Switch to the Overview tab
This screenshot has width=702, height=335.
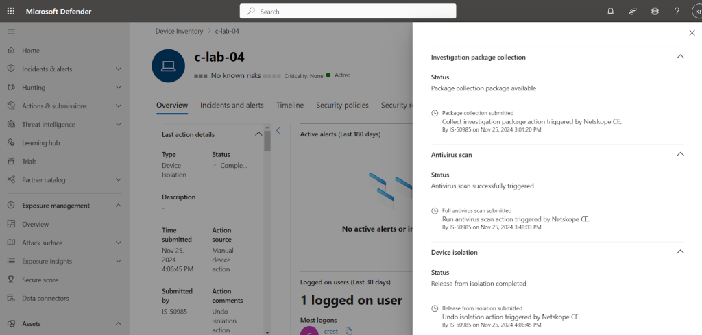click(172, 105)
